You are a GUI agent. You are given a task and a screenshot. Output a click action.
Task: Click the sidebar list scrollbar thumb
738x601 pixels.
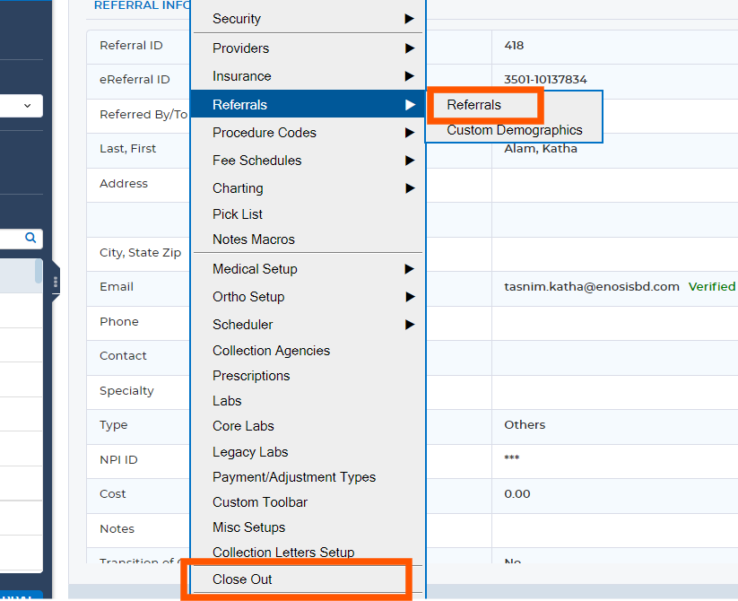click(39, 271)
